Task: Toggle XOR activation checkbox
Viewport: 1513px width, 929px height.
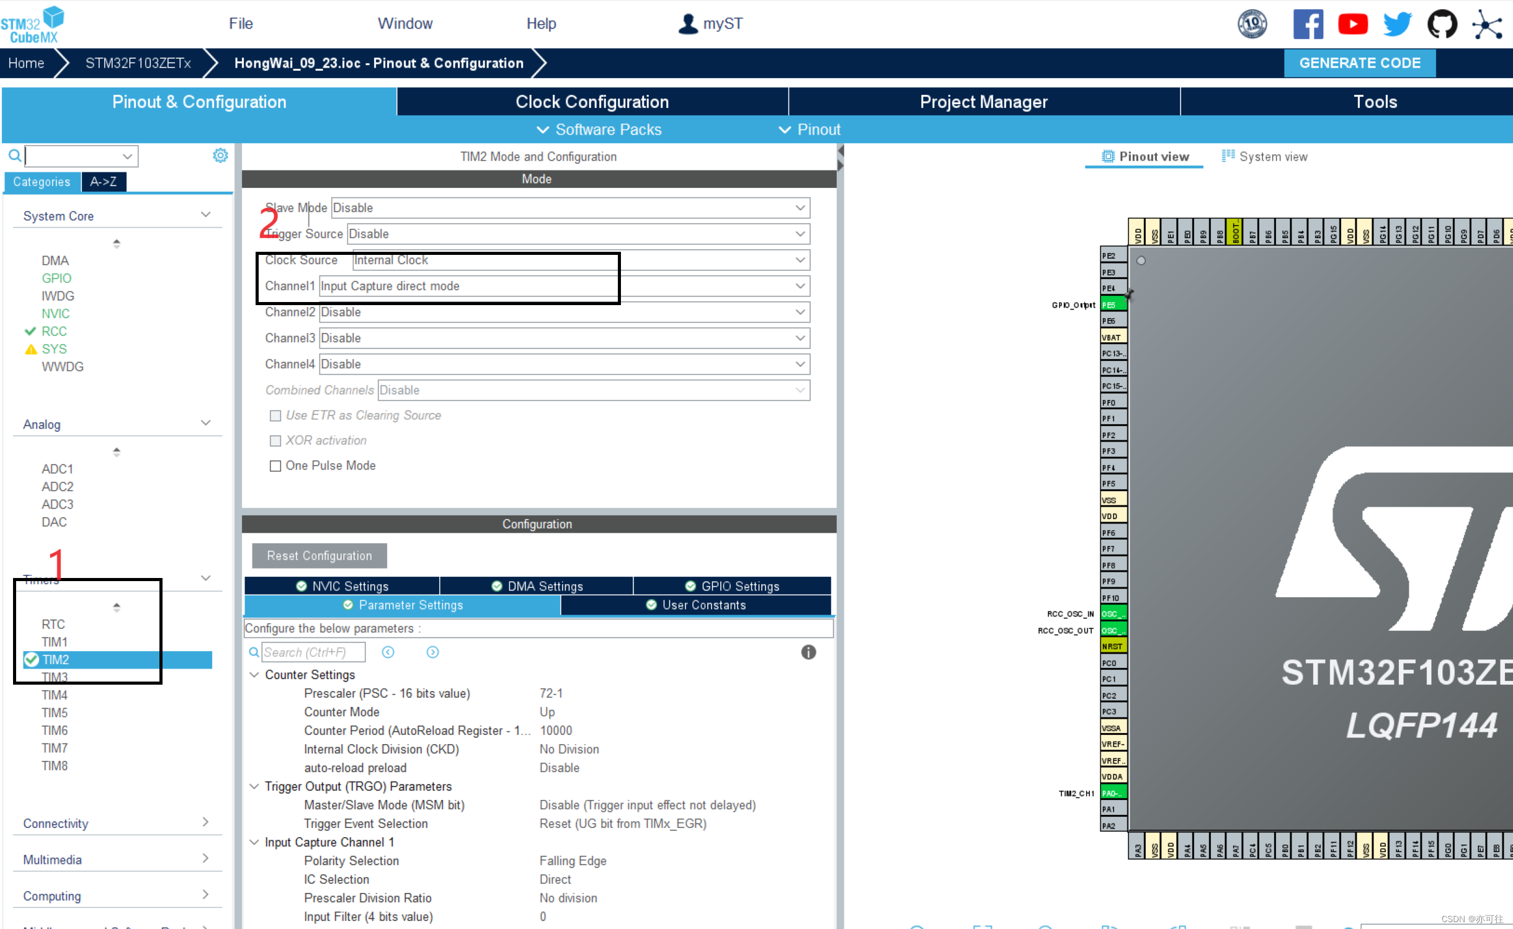Action: [275, 440]
